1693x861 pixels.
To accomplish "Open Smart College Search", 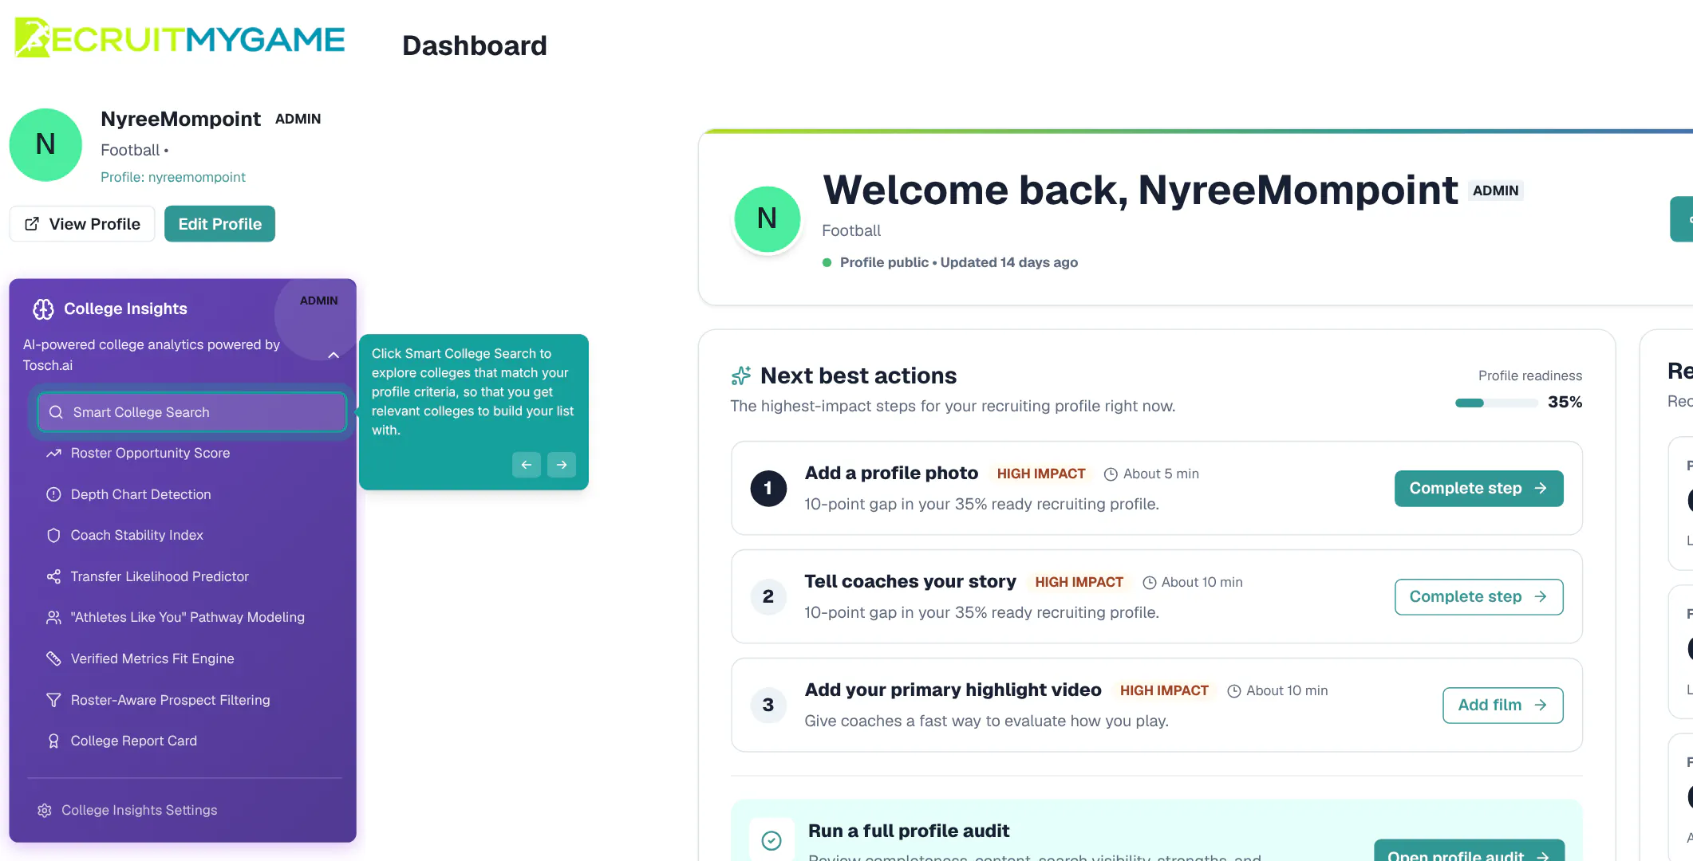I will point(191,412).
